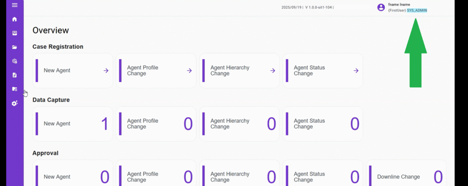Screen dimensions: 468x186
Task: Open Agent Profile Change under Case Registration
Action: click(156, 71)
